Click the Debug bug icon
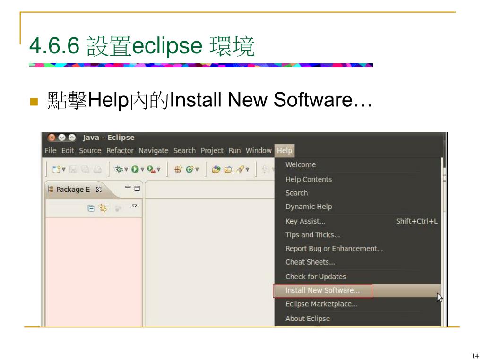Viewport: 484px width, 363px height. pos(119,169)
